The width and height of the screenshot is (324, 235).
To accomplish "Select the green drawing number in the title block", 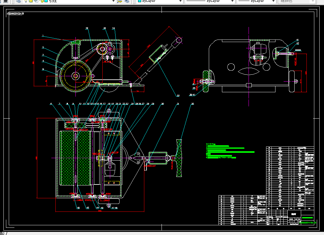I will 307,223.
